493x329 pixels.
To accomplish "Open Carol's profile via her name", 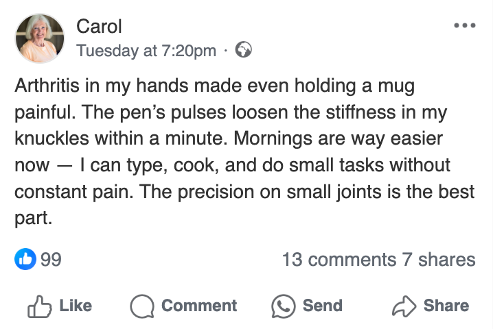I will (x=99, y=26).
